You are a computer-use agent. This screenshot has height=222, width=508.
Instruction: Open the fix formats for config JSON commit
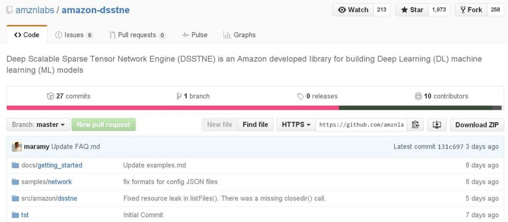coord(170,182)
